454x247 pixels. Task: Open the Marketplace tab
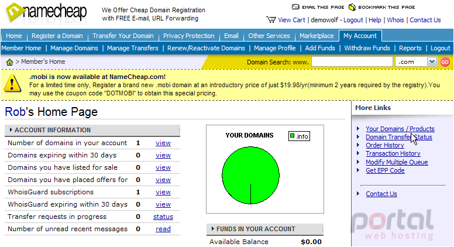pos(317,36)
